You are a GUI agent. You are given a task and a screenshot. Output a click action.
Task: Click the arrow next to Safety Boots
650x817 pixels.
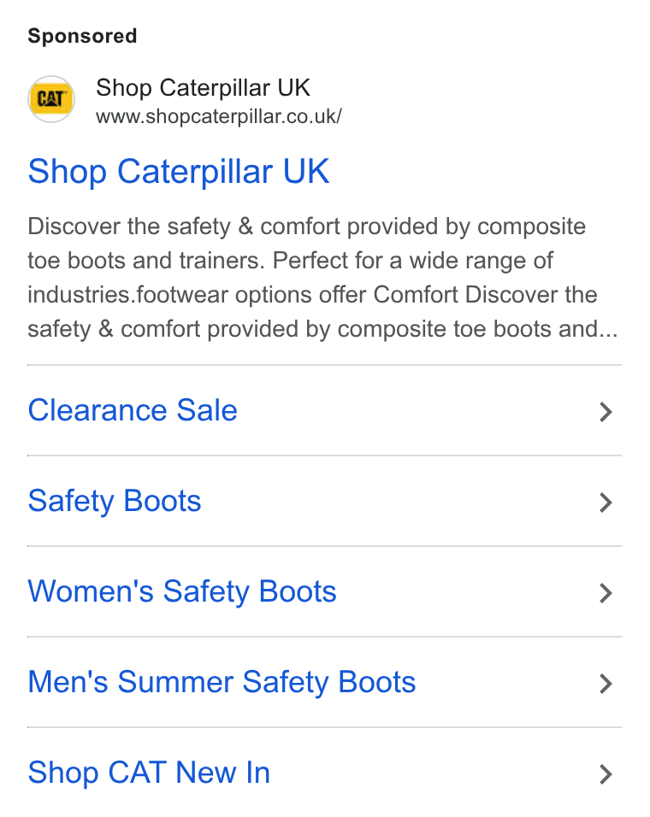(x=606, y=503)
